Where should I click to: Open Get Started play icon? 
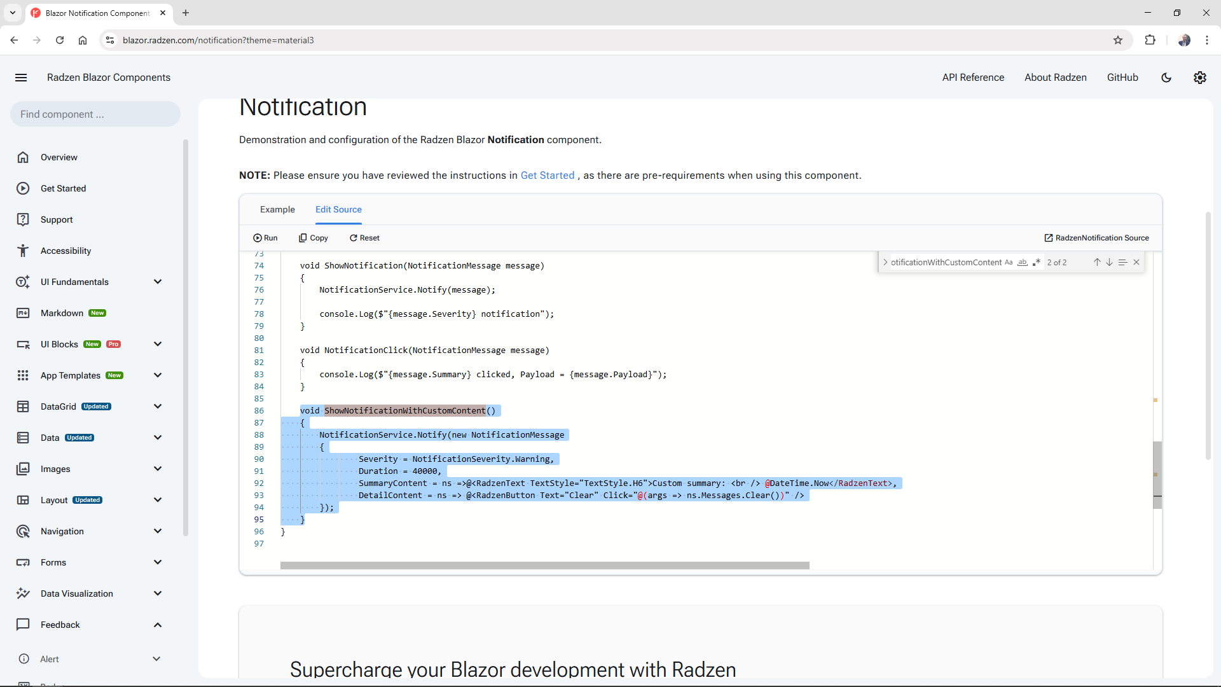23,188
